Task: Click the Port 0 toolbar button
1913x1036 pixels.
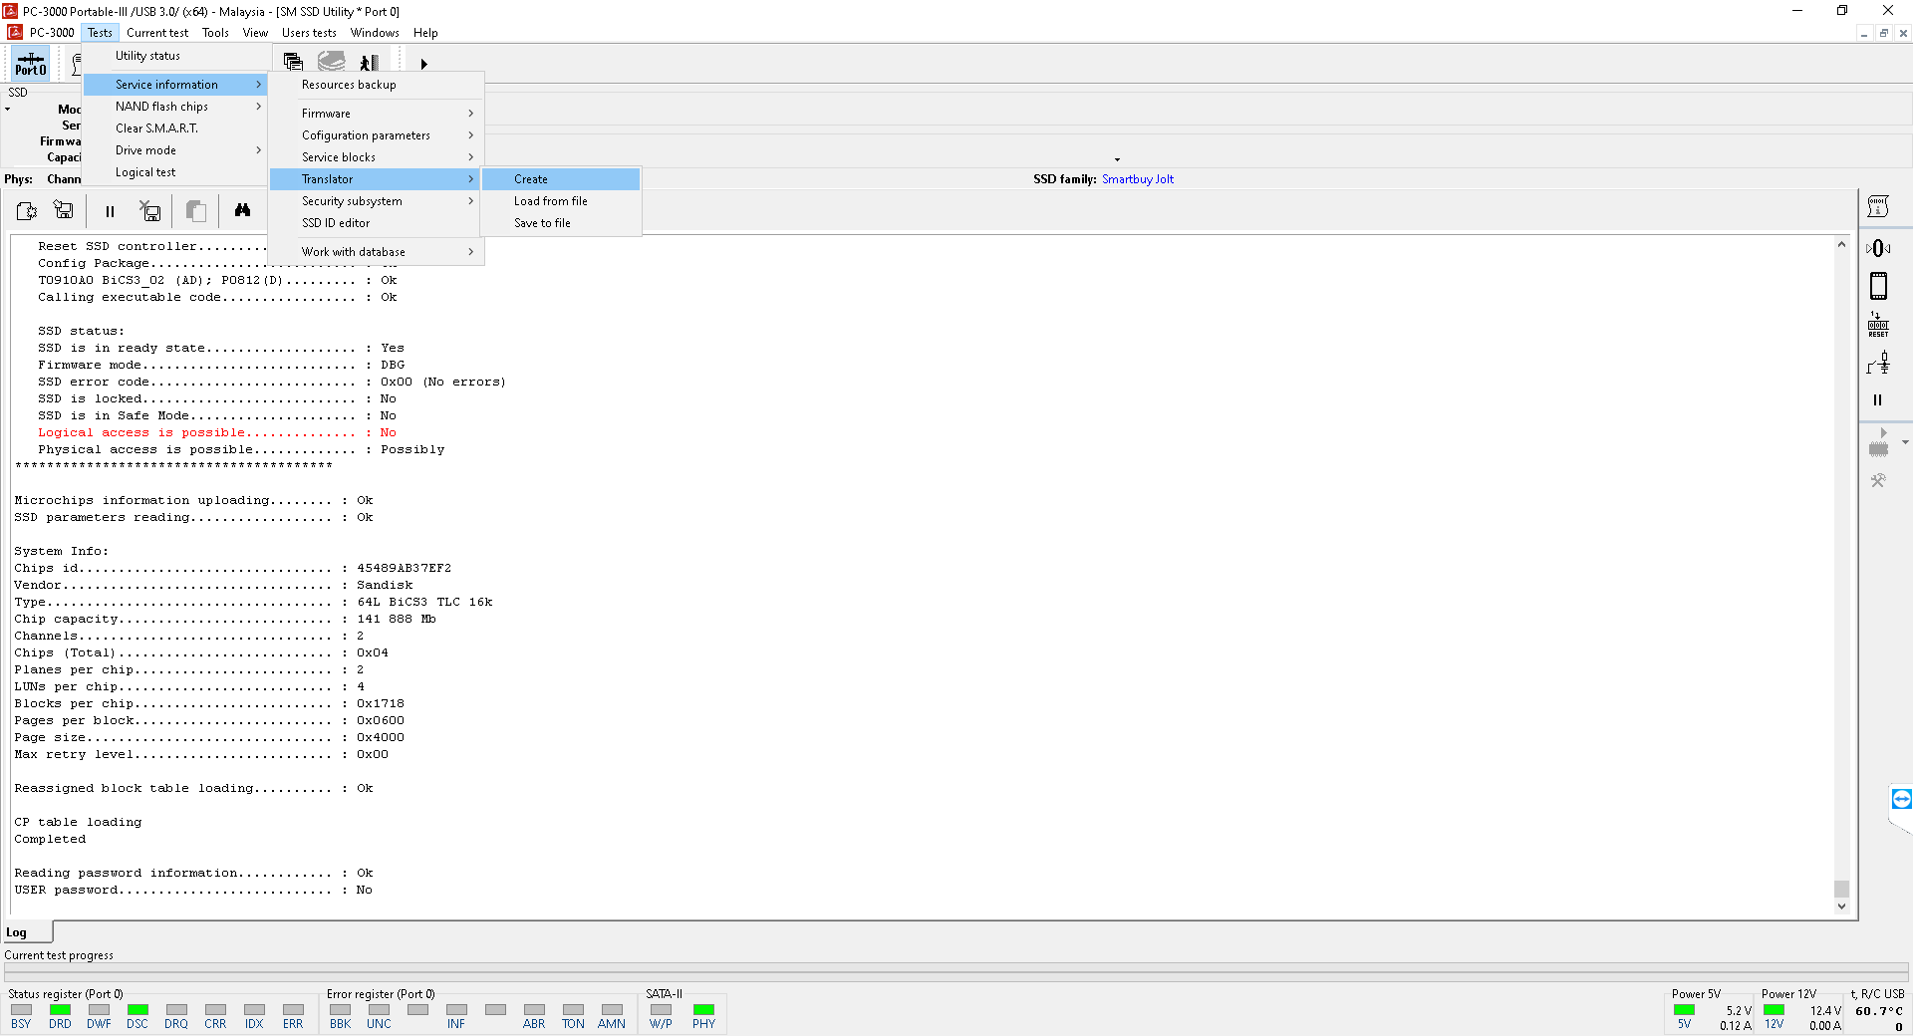Action: click(30, 64)
